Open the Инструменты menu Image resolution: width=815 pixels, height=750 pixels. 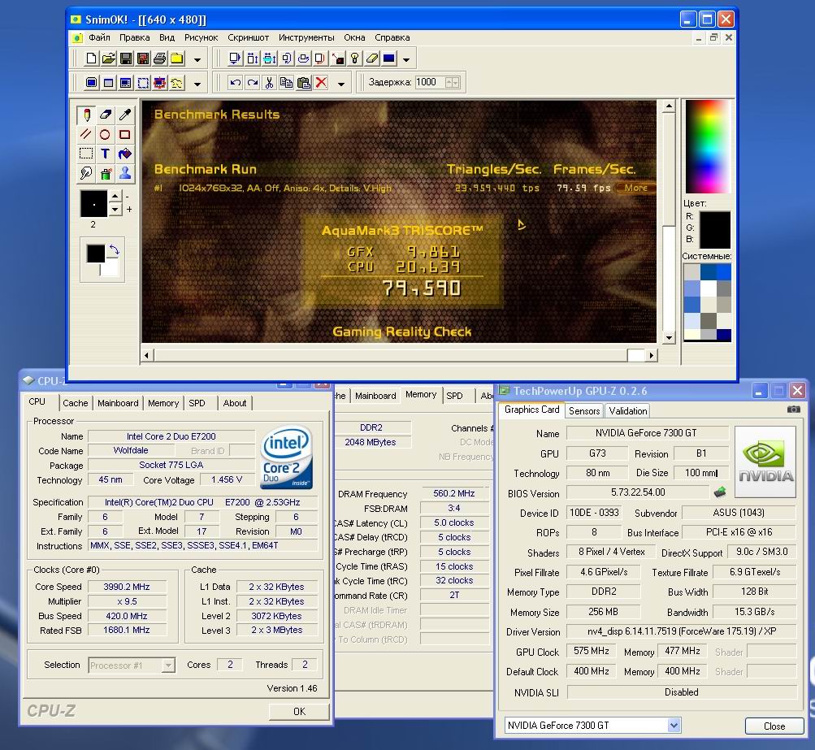[306, 37]
